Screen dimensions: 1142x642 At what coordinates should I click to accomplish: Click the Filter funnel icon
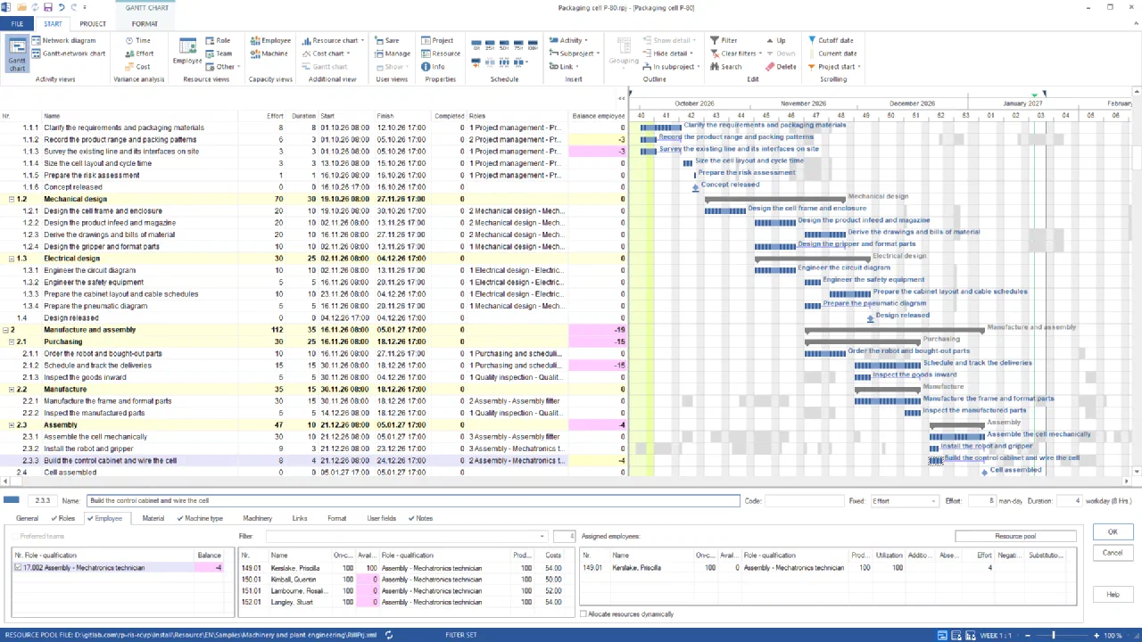tap(715, 40)
